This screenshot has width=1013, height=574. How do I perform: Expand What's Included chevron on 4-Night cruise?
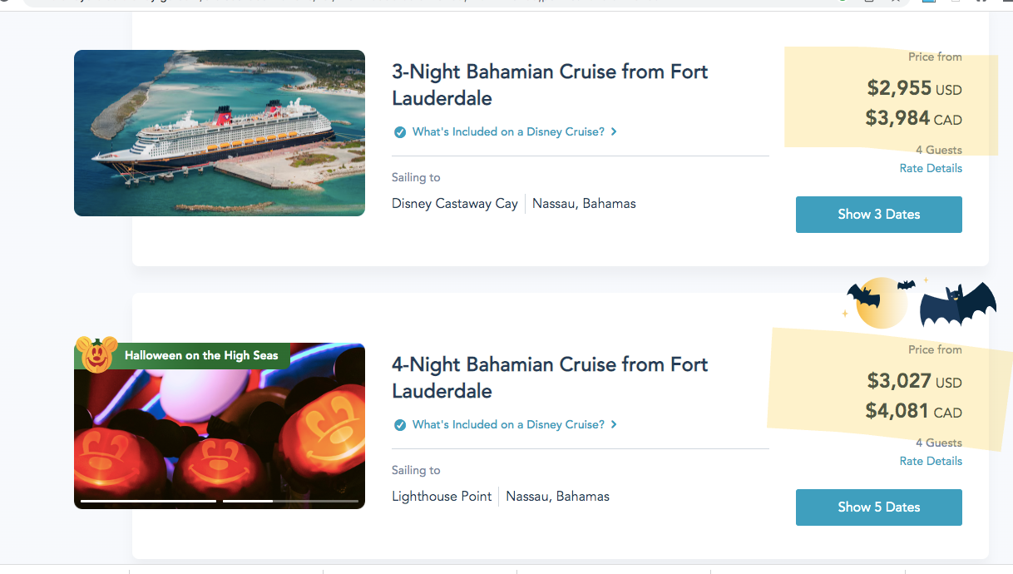[613, 424]
